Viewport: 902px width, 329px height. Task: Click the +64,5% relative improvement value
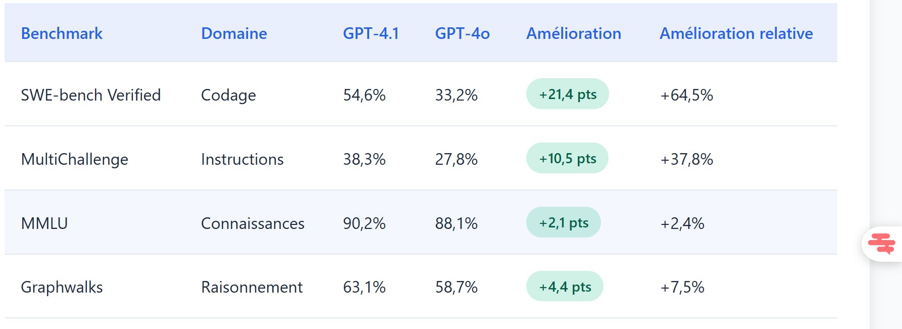[x=686, y=95]
